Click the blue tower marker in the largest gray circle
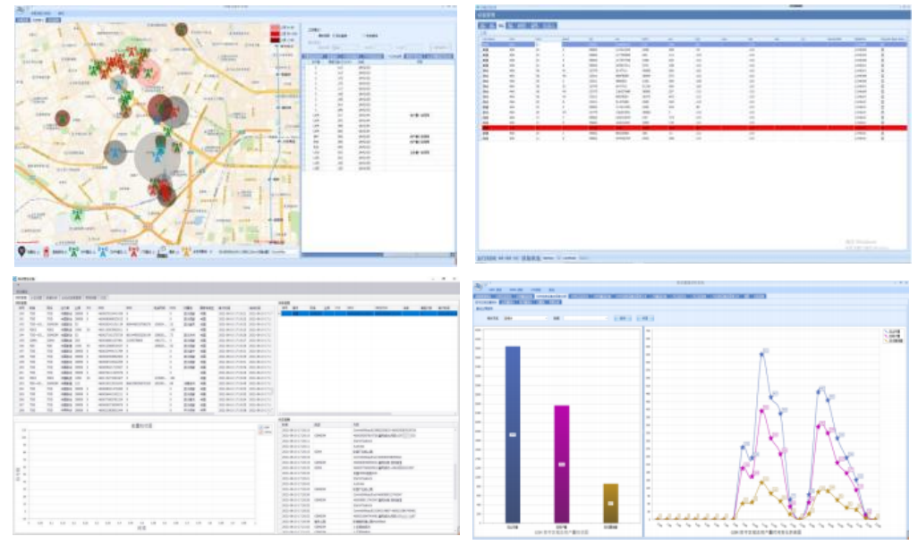918x545 pixels. click(x=157, y=155)
